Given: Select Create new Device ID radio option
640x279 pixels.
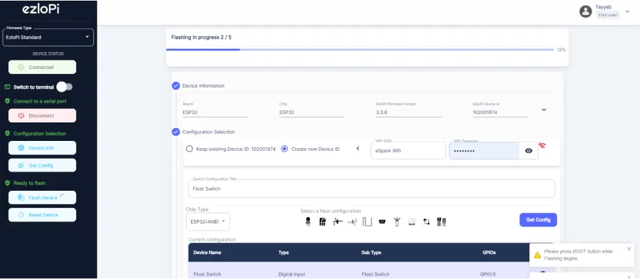Looking at the screenshot, I should point(284,149).
